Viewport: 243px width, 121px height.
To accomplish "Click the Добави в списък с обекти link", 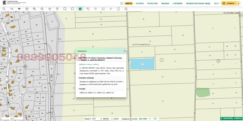I will tap(89, 64).
